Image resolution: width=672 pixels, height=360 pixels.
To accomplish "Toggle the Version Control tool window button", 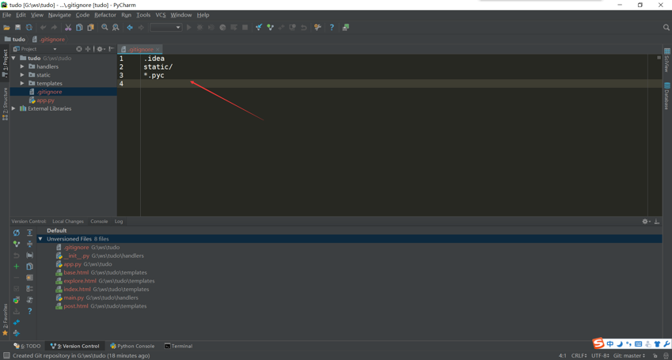I will pos(75,347).
